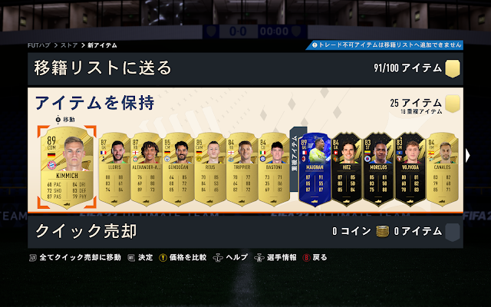
Task: Click the gold card icon beside 91/100 アイテム
Action: (452, 68)
